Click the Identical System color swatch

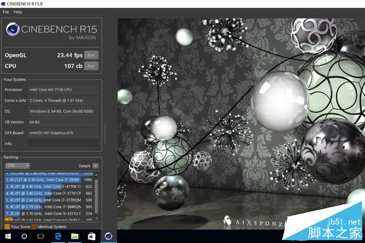[x=34, y=226]
